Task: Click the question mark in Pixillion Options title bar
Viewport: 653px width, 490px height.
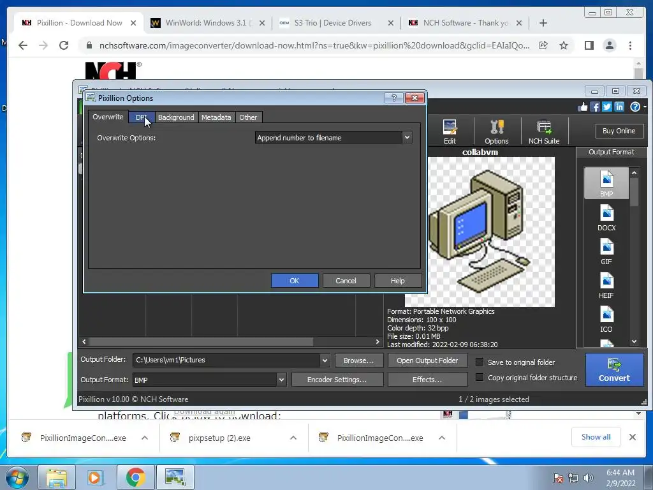Action: (393, 98)
